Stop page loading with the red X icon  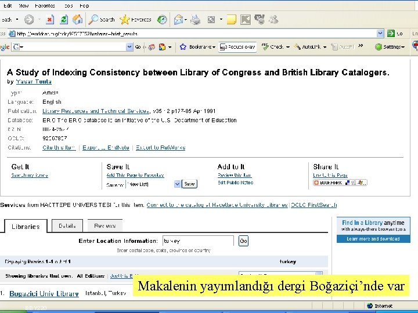point(49,20)
